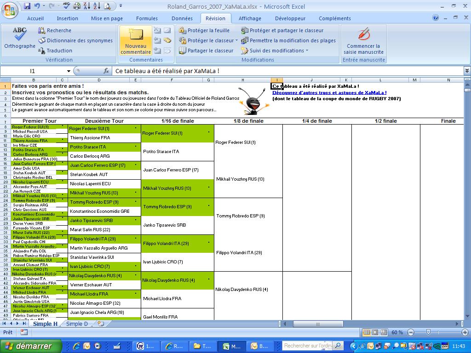The width and height of the screenshot is (471, 353).
Task: Open the Windows démarrer start menu
Action: click(31, 346)
